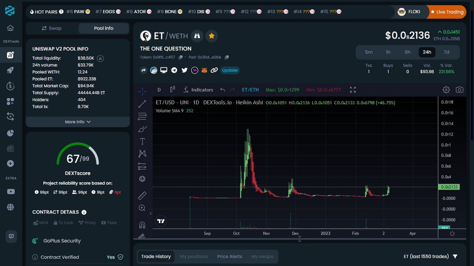Viewport: 474px width, 266px height.
Task: Open the My positions tab
Action: (194, 257)
